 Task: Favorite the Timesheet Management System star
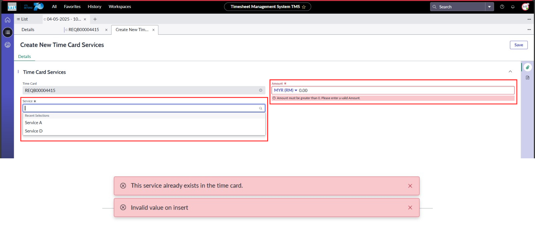(304, 7)
